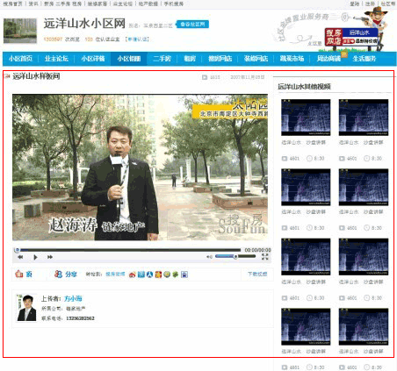Open the 小区详情 tab
The image size is (397, 371).
(93, 59)
